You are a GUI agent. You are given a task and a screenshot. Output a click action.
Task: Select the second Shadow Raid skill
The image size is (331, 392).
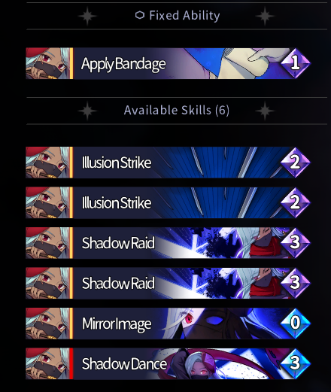pos(168,283)
